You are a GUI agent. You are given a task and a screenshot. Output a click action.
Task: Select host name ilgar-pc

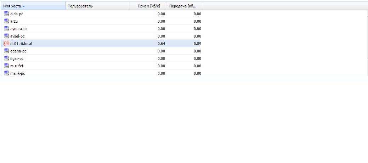coord(17,58)
